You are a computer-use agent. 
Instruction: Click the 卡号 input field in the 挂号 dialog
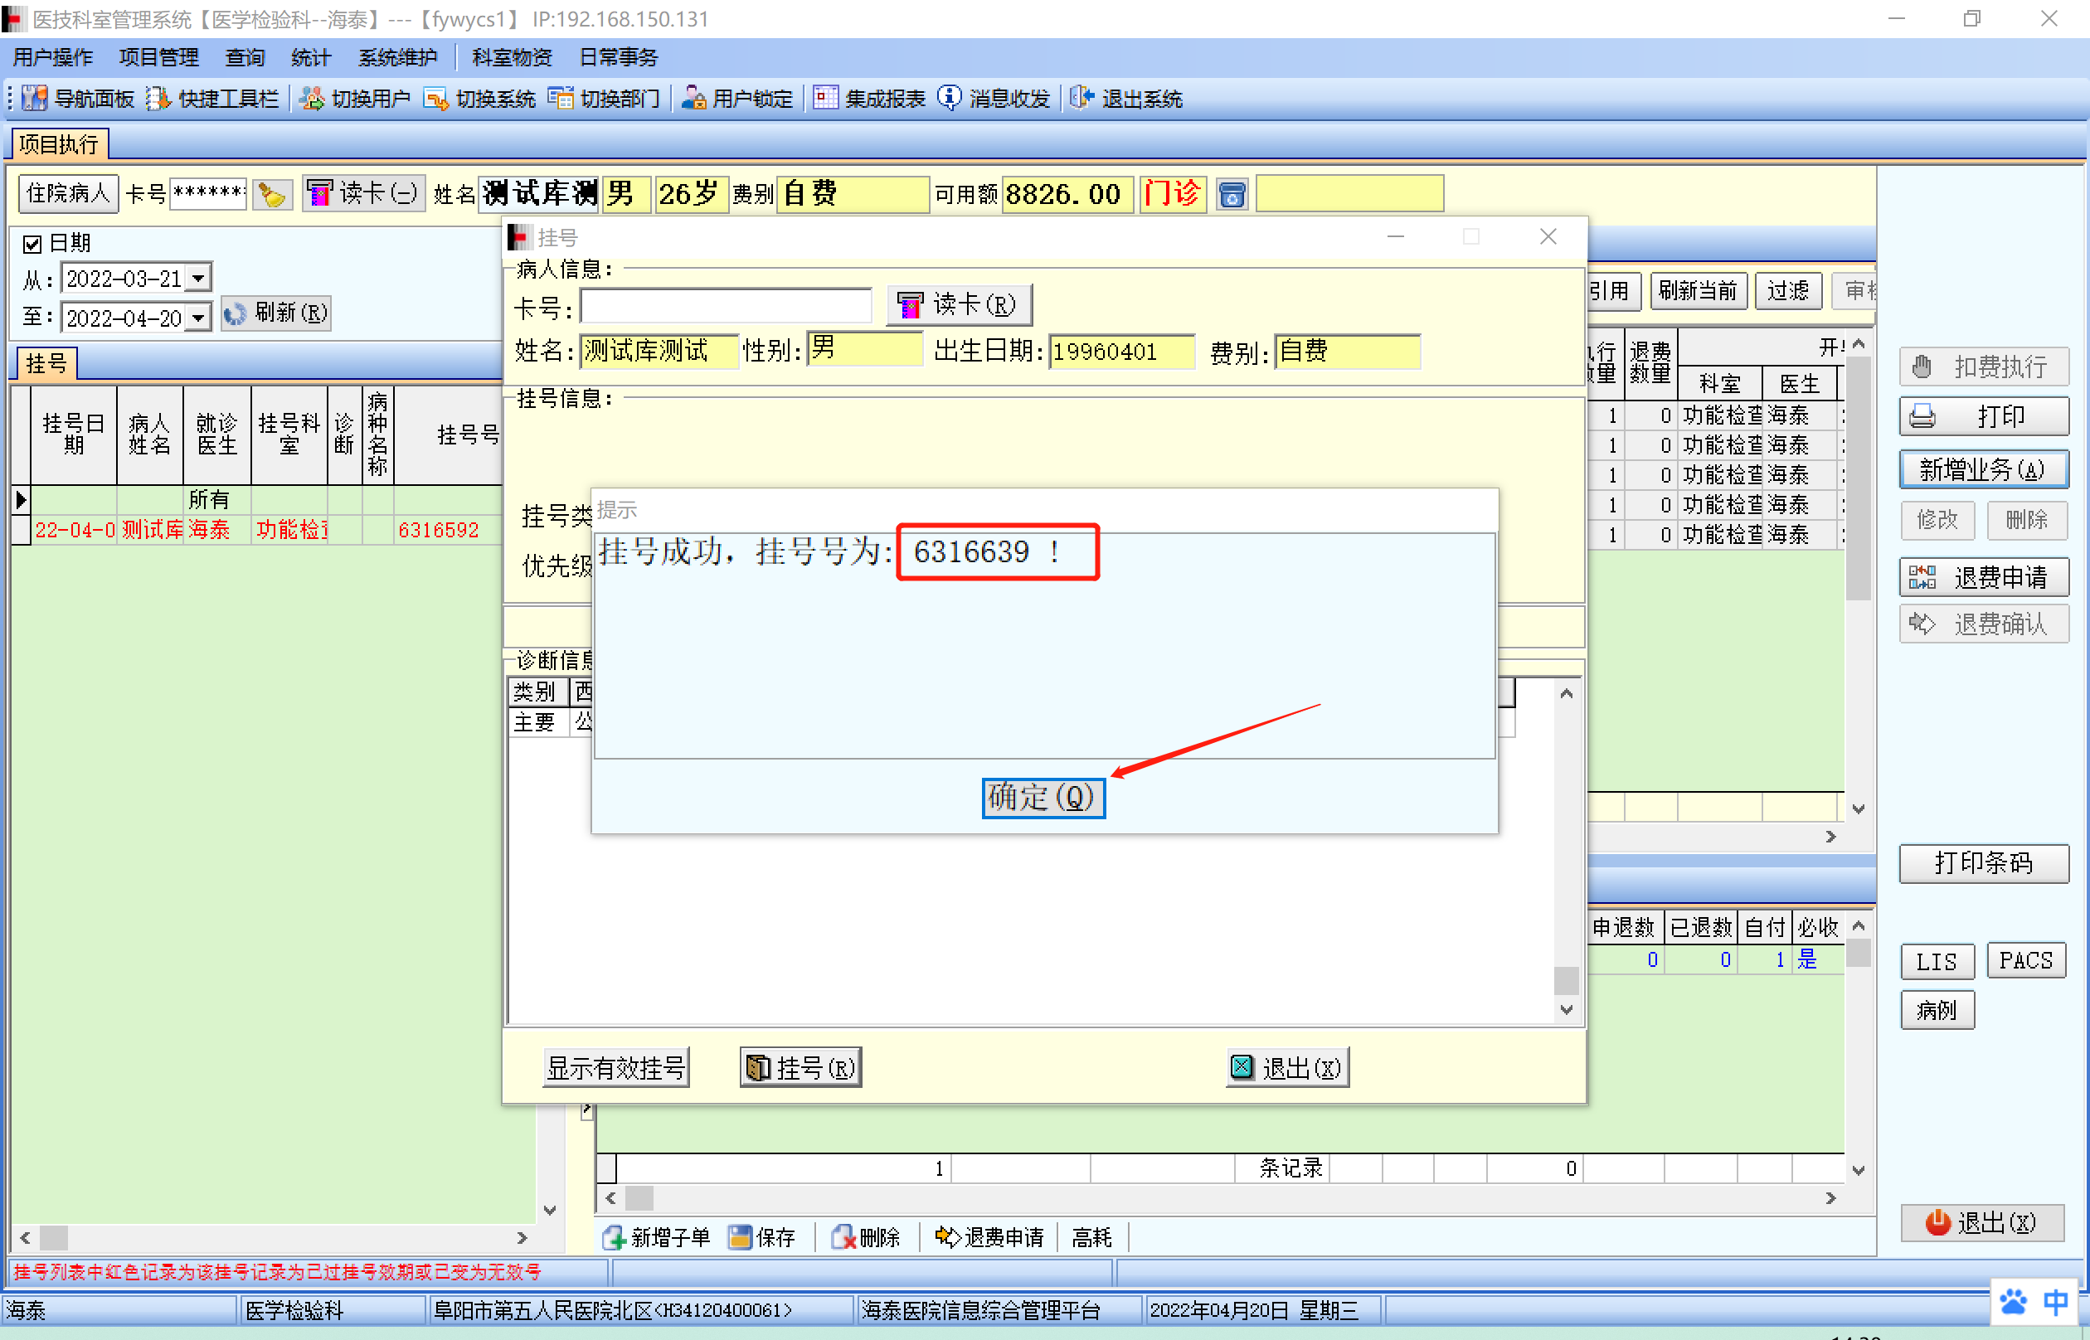pos(726,306)
